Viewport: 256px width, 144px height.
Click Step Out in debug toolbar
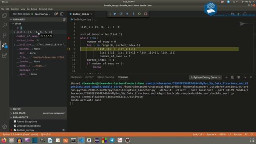(133, 14)
